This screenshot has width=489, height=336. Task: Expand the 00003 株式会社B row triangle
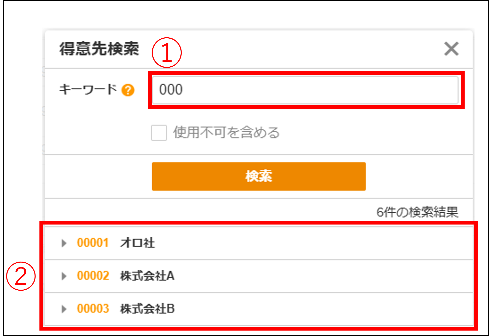coord(64,309)
